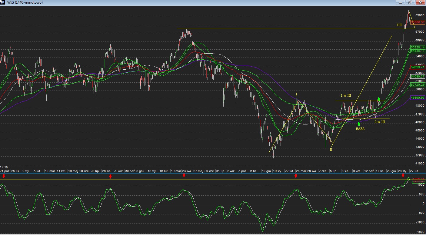
Task: Select the green up arrow above BAZA
Action: click(x=359, y=124)
